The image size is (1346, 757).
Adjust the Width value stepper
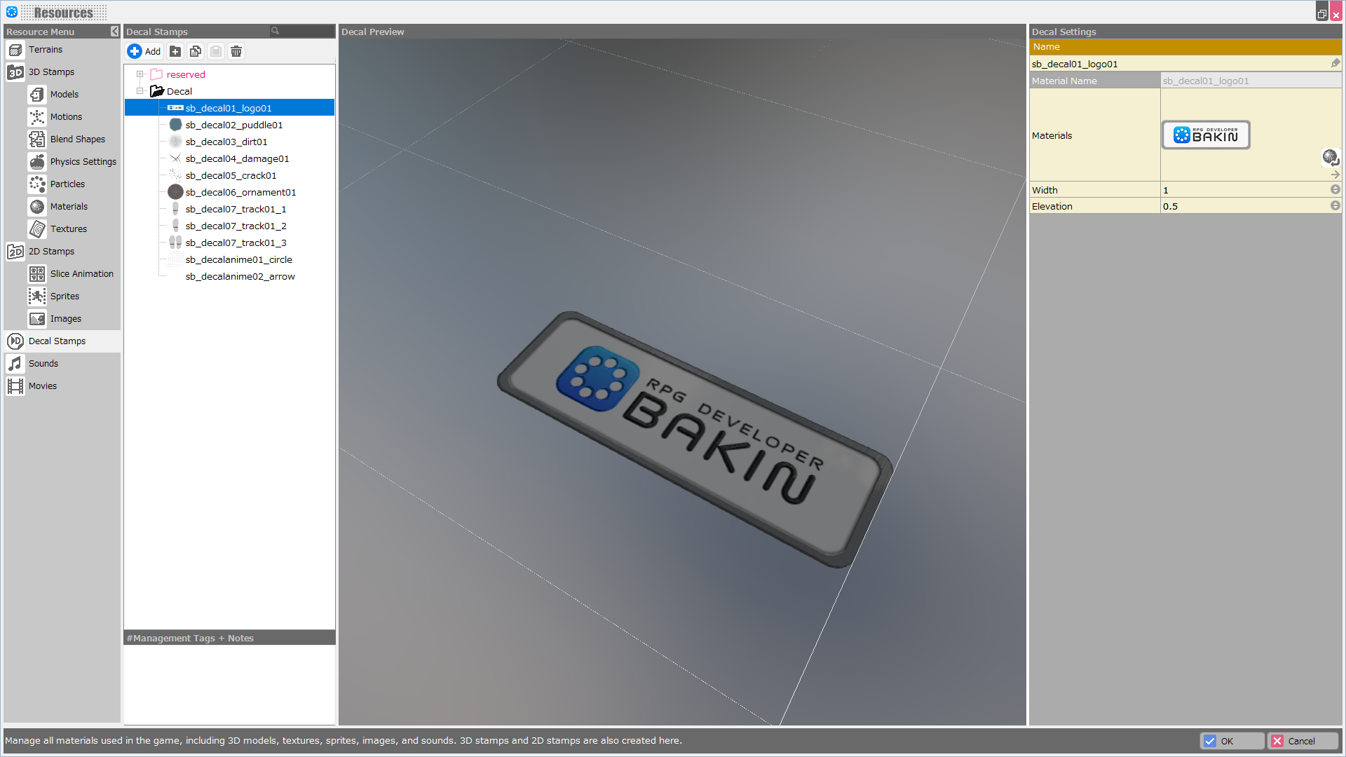(x=1335, y=189)
